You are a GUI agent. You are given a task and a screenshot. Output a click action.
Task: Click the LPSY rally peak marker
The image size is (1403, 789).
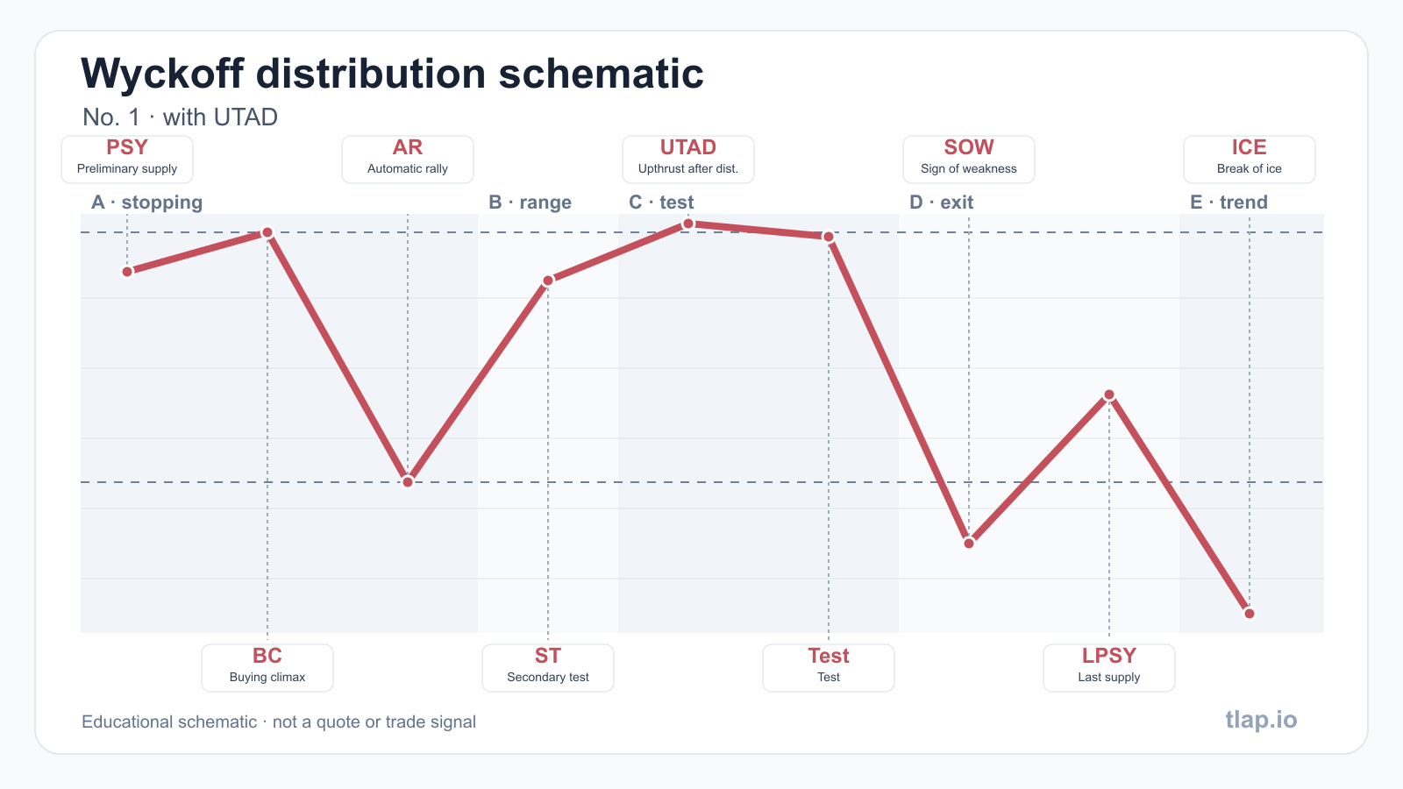1109,394
